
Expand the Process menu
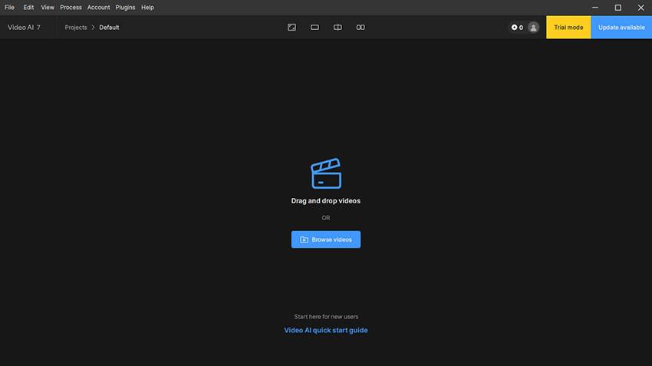pos(71,8)
